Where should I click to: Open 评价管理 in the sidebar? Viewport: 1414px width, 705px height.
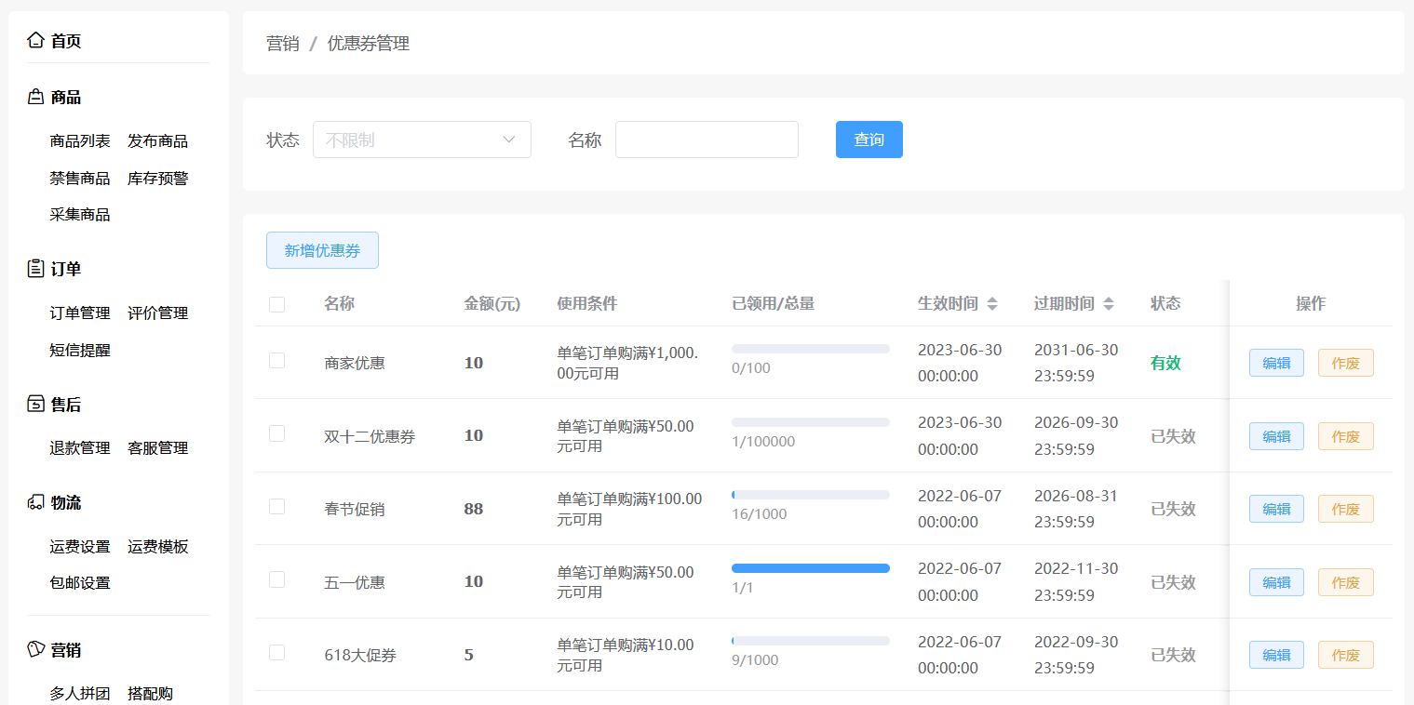coord(158,313)
